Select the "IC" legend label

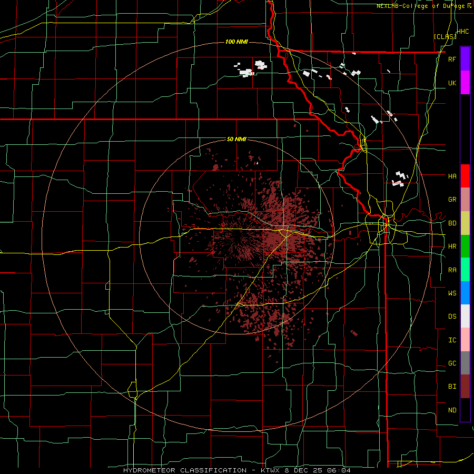tap(452, 340)
